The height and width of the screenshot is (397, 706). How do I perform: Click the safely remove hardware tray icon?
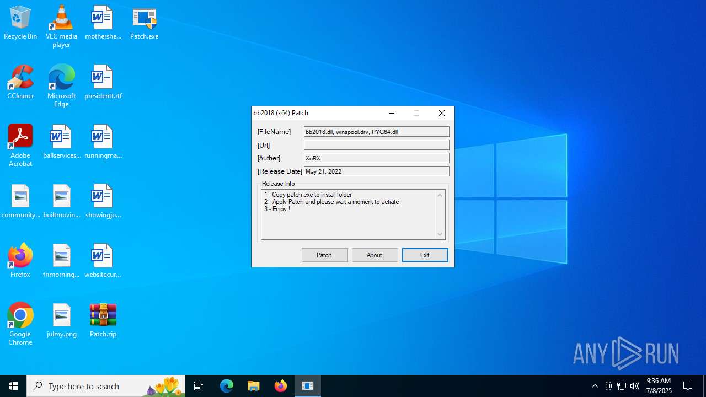[x=608, y=386]
